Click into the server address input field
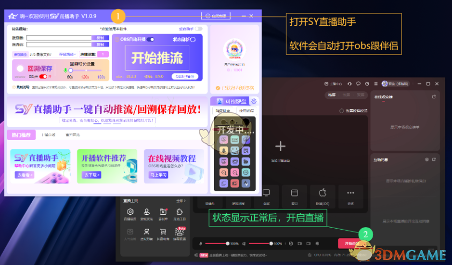 click(59, 38)
